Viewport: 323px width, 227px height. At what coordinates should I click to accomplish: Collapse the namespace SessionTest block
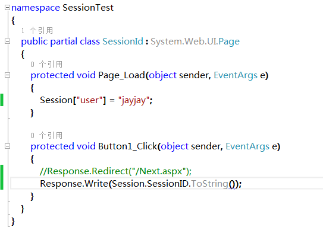7,8
